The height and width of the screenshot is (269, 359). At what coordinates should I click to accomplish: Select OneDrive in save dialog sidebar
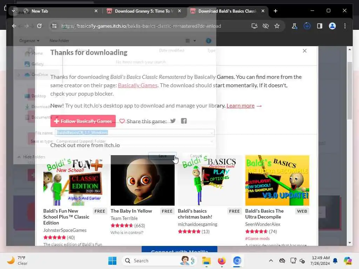click(x=36, y=75)
